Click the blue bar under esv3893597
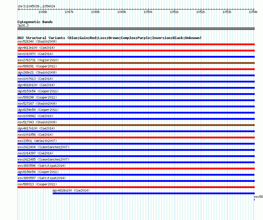Image resolution: width=263 pixels, height=220 pixels. (136, 181)
